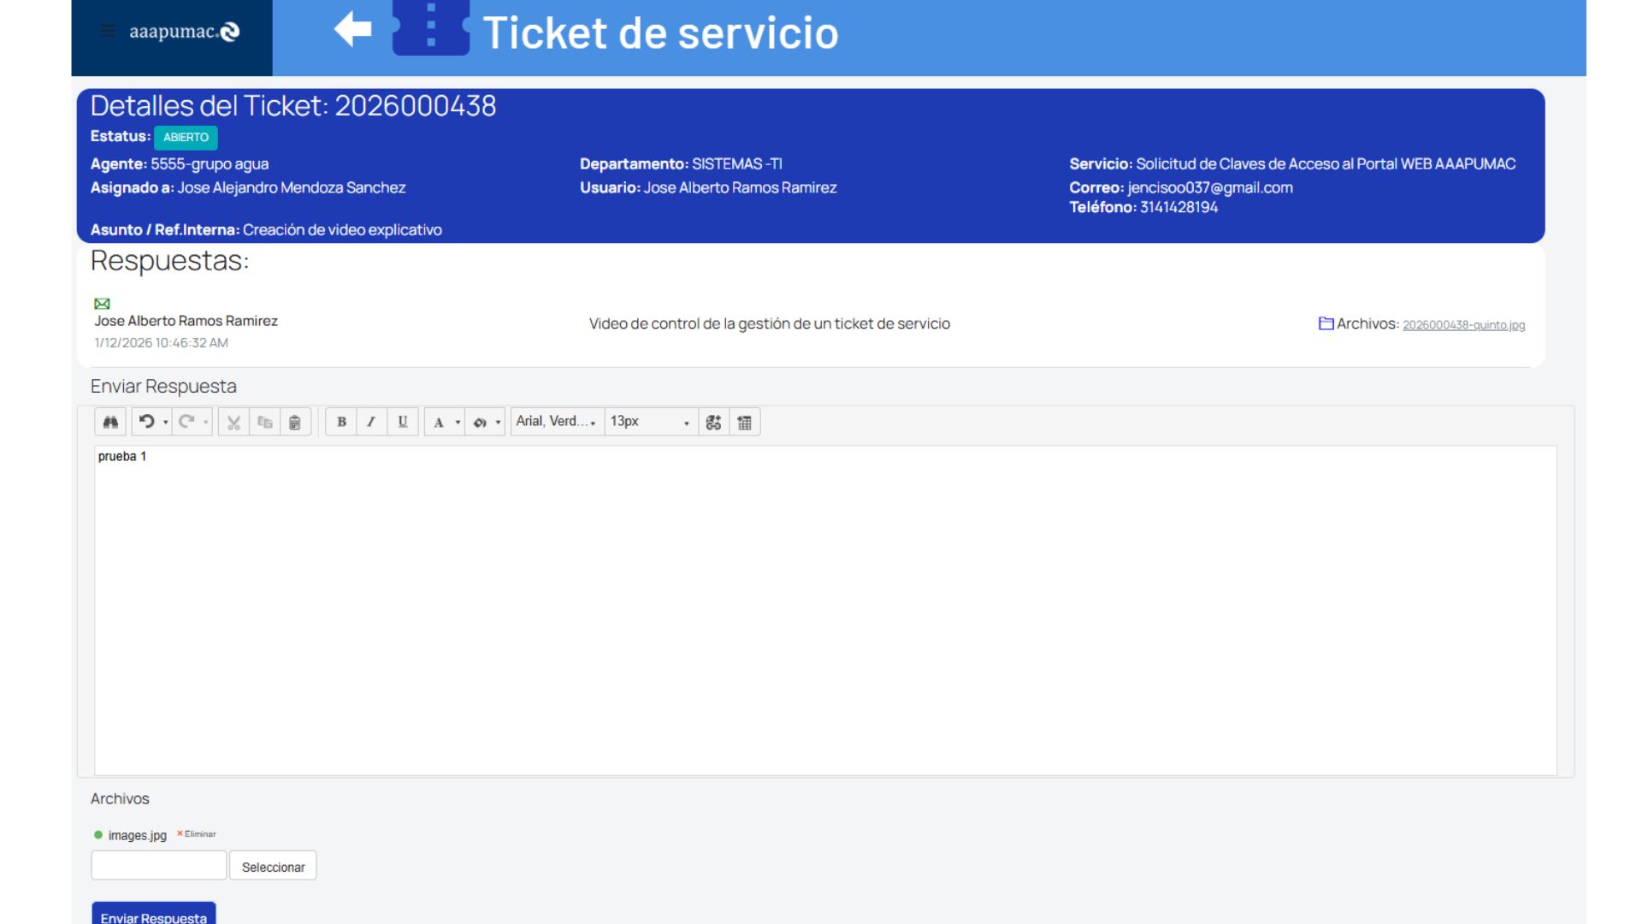Open the text color picker dropdown arrow
Viewport: 1642px width, 924px height.
pyautogui.click(x=458, y=423)
